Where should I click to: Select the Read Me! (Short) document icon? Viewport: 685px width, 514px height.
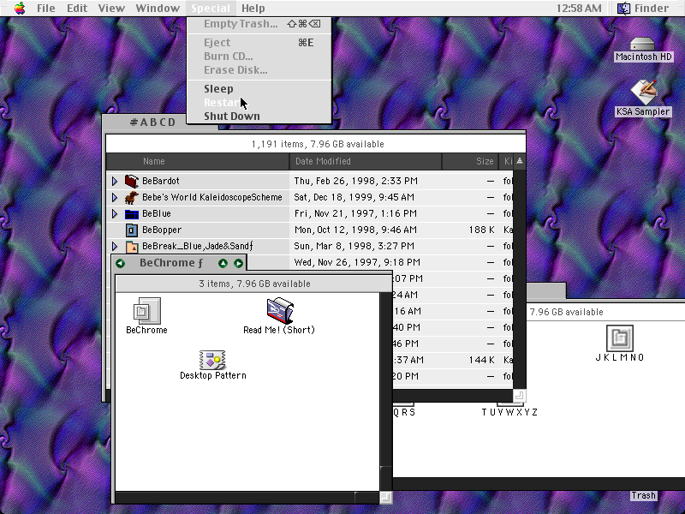pos(280,311)
